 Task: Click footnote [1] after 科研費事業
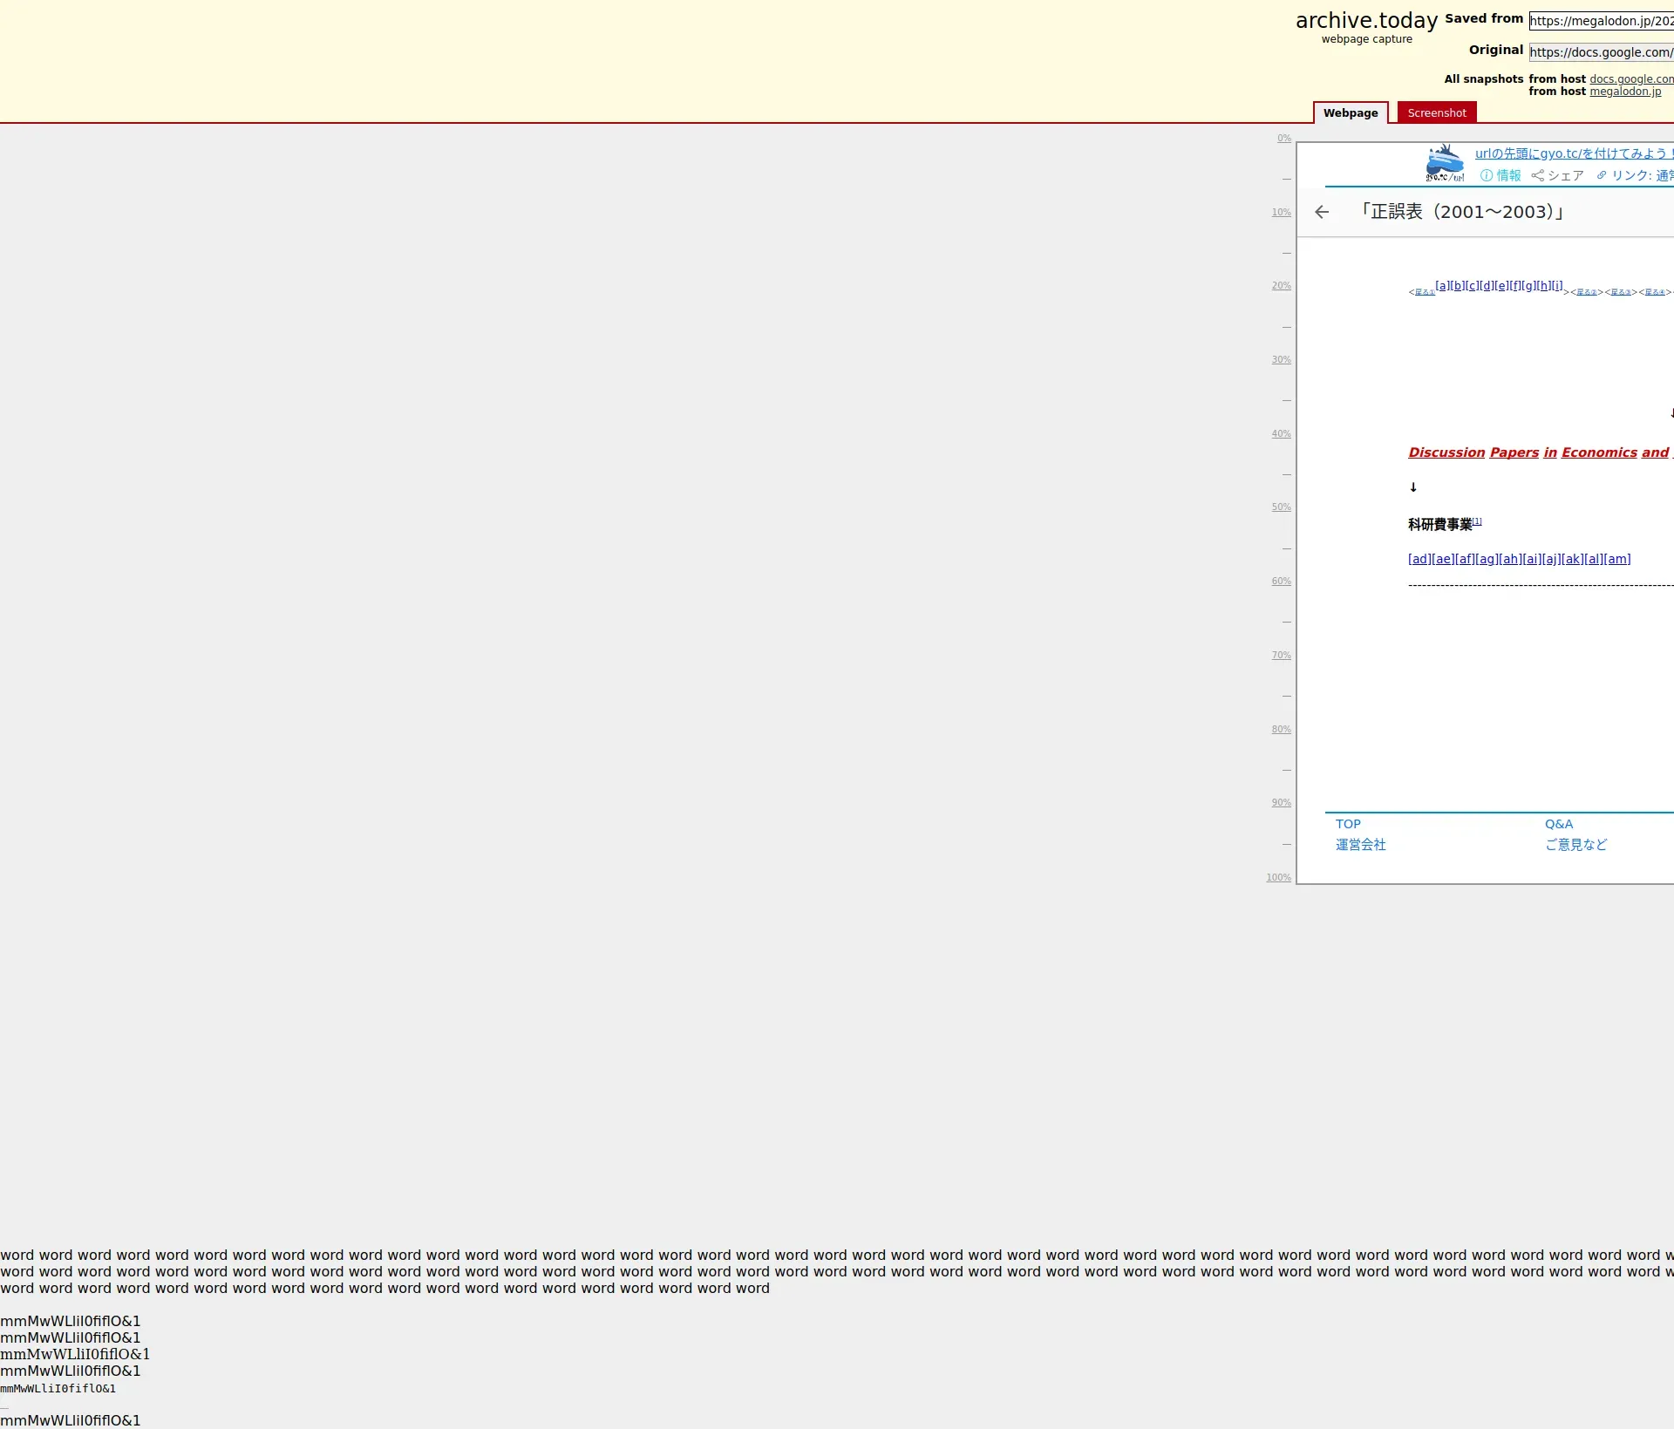click(x=1477, y=521)
